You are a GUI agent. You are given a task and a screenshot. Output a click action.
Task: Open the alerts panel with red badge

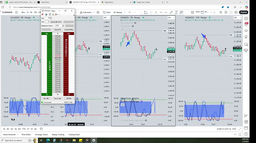tap(246, 24)
